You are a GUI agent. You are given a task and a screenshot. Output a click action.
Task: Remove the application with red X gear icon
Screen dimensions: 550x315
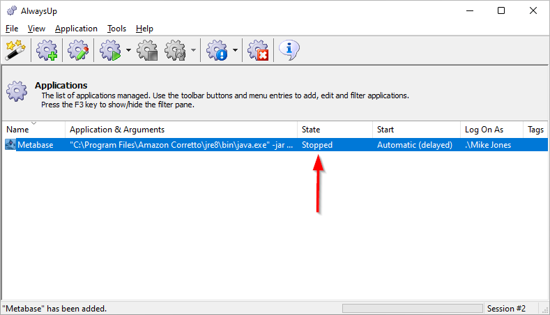[258, 50]
